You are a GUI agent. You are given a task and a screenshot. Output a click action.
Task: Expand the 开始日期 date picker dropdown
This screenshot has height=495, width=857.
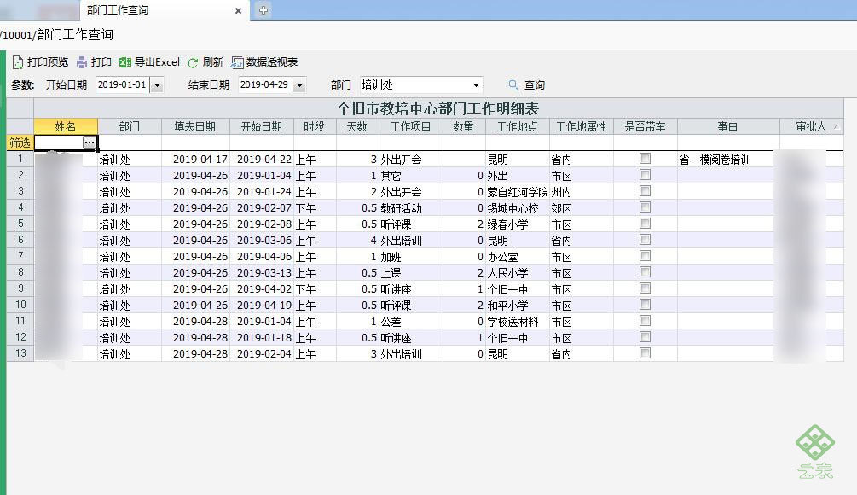[158, 85]
